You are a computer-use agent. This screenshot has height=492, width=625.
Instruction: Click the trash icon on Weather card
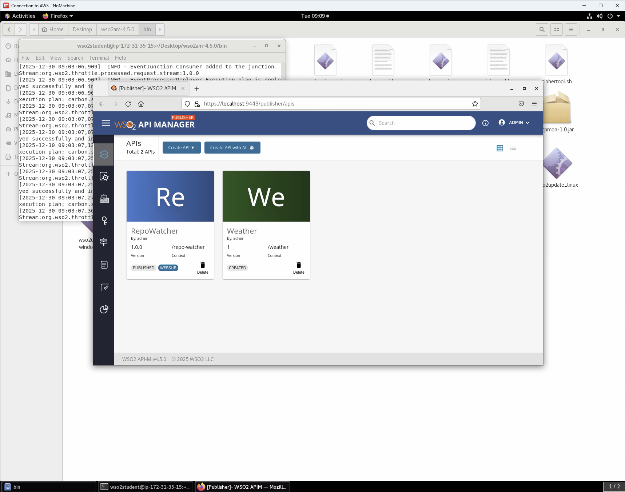point(299,265)
